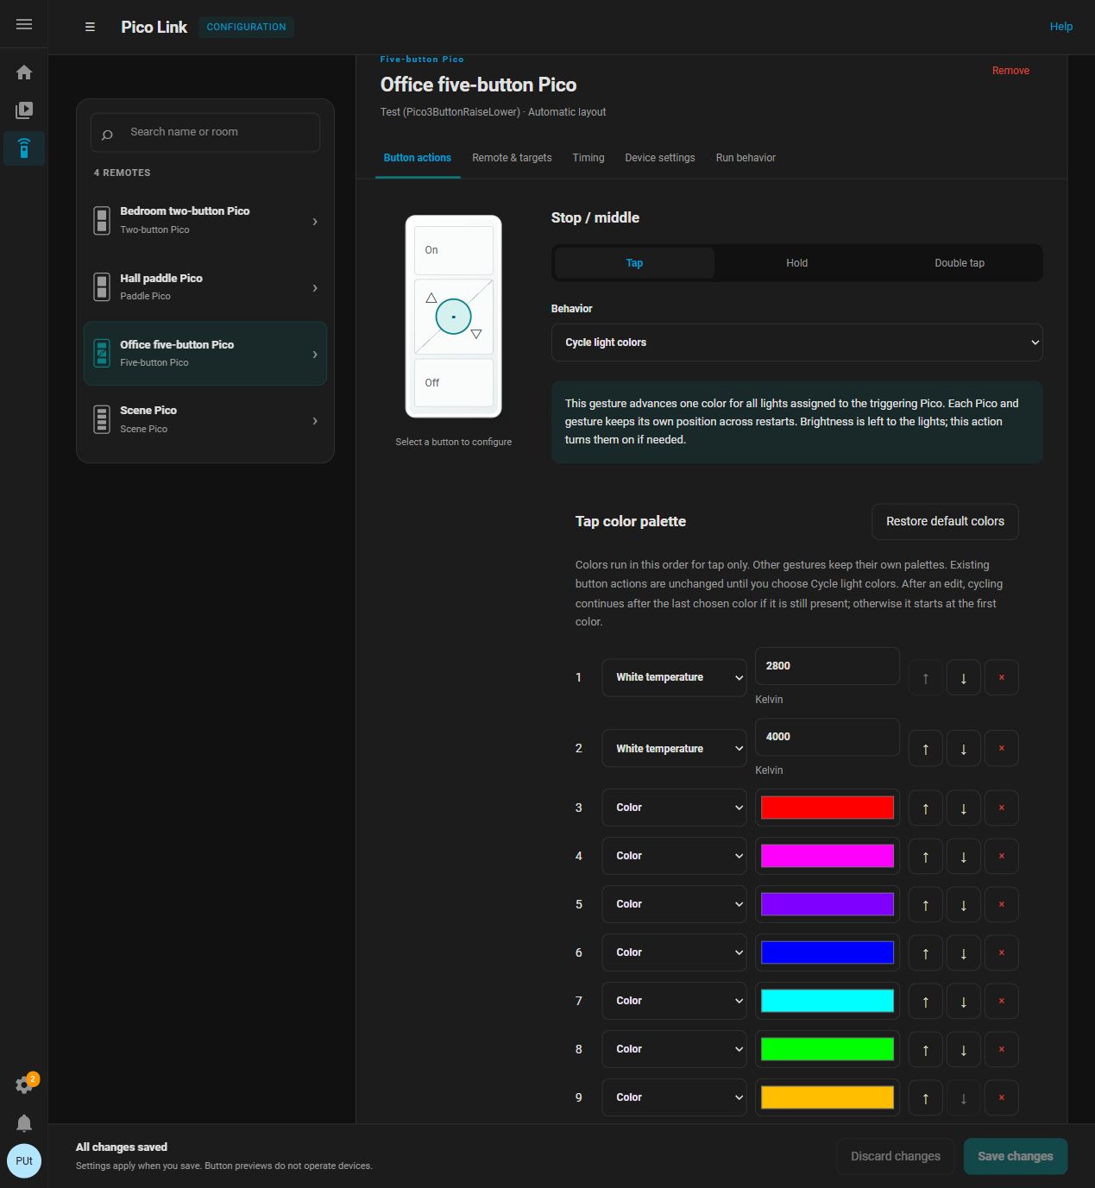1095x1188 pixels.
Task: Open the Hall paddle Pico remote
Action: [205, 287]
